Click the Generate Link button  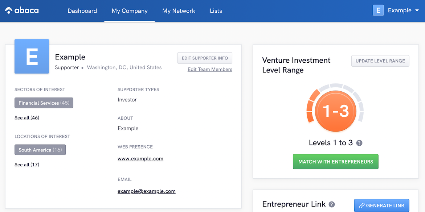[x=381, y=205]
